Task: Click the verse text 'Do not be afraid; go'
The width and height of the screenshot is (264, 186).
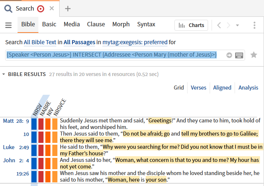Action: pyautogui.click(x=146, y=134)
